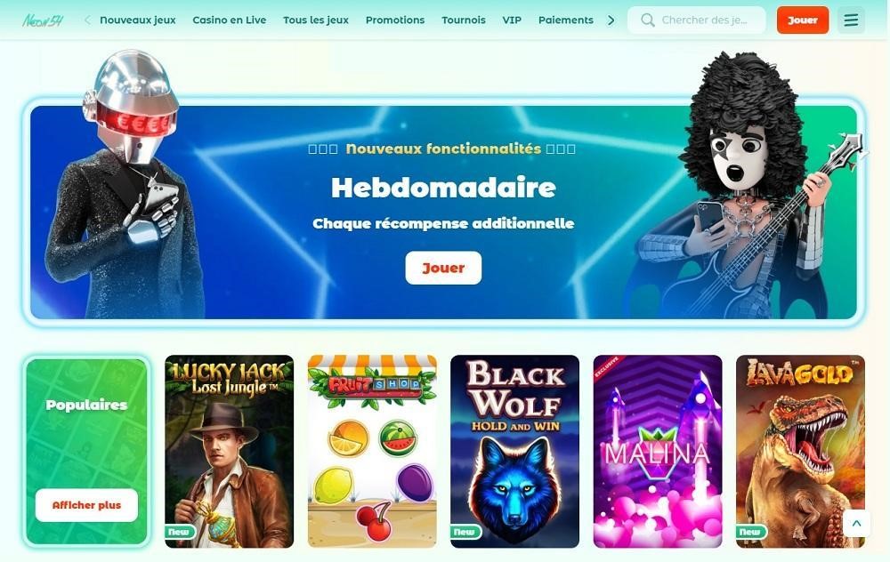Click the search magnifier icon

click(x=648, y=20)
